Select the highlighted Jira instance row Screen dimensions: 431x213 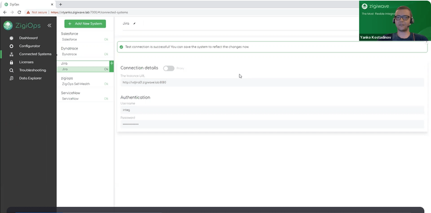click(x=83, y=69)
